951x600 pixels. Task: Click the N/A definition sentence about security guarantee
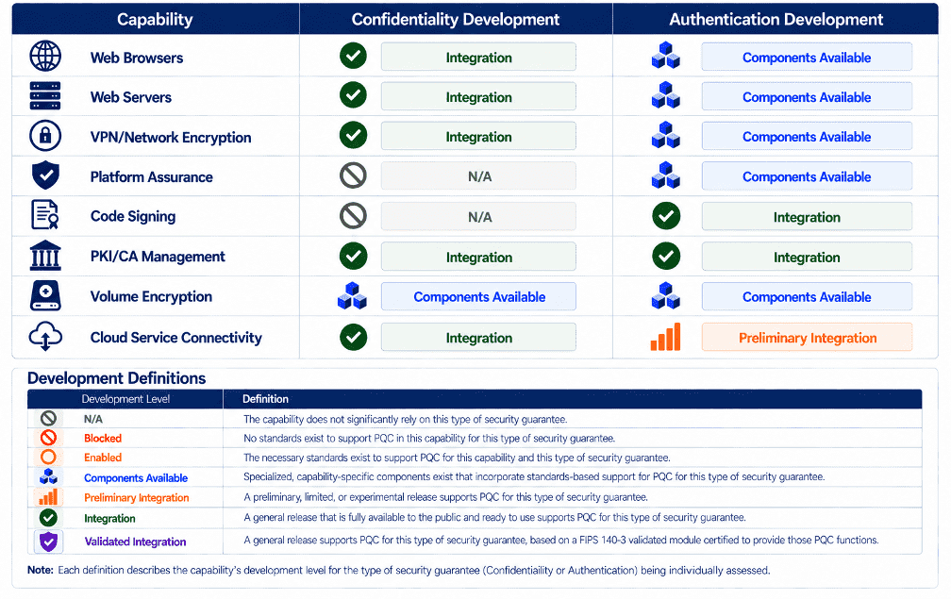pyautogui.click(x=405, y=419)
